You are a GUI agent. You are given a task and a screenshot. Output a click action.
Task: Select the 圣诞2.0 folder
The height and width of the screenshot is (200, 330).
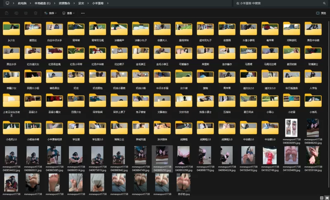[33, 103]
